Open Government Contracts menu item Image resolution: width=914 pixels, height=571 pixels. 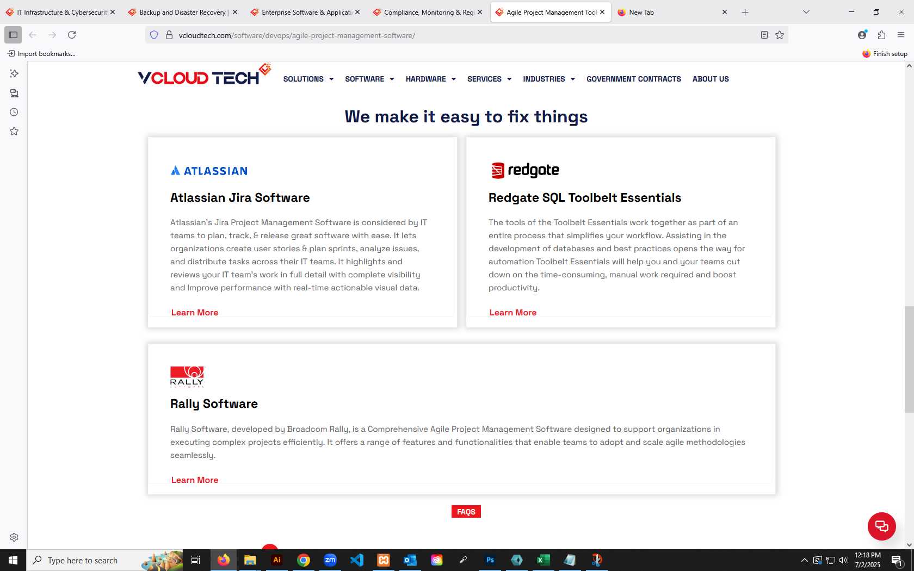coord(634,79)
